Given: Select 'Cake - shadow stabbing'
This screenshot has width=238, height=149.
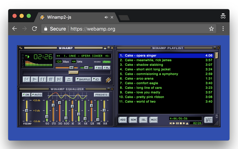Looking at the screenshot, I should 166,65.
